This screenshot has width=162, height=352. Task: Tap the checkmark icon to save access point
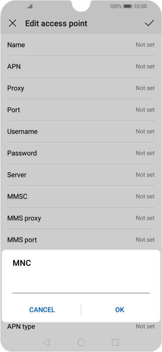tap(149, 23)
